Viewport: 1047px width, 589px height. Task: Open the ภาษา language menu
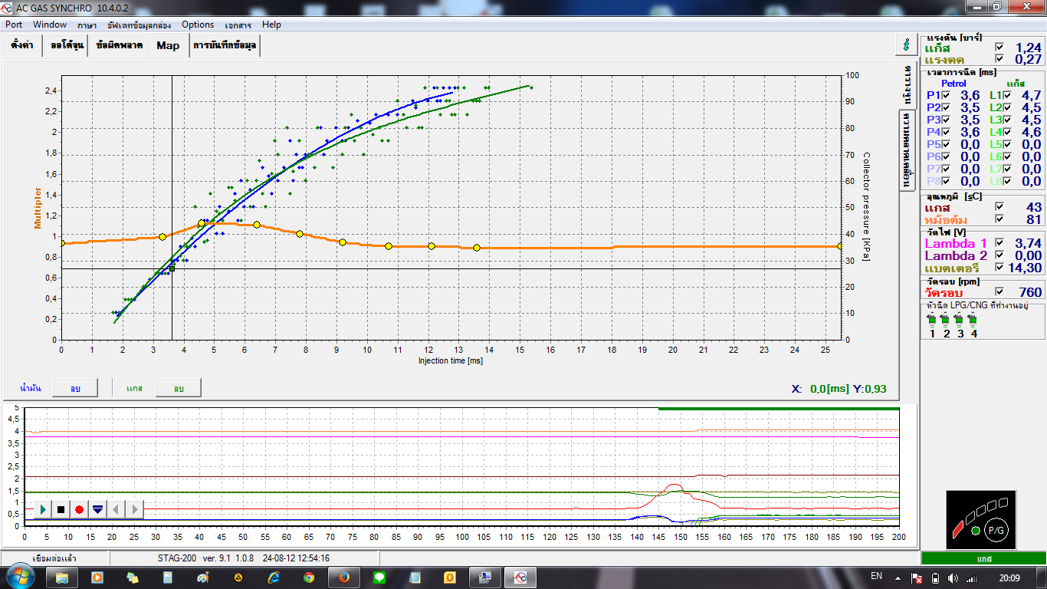click(87, 25)
